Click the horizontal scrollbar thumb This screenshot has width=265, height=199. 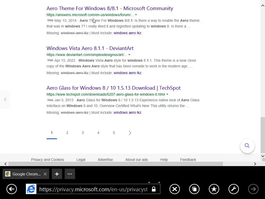click(x=116, y=164)
